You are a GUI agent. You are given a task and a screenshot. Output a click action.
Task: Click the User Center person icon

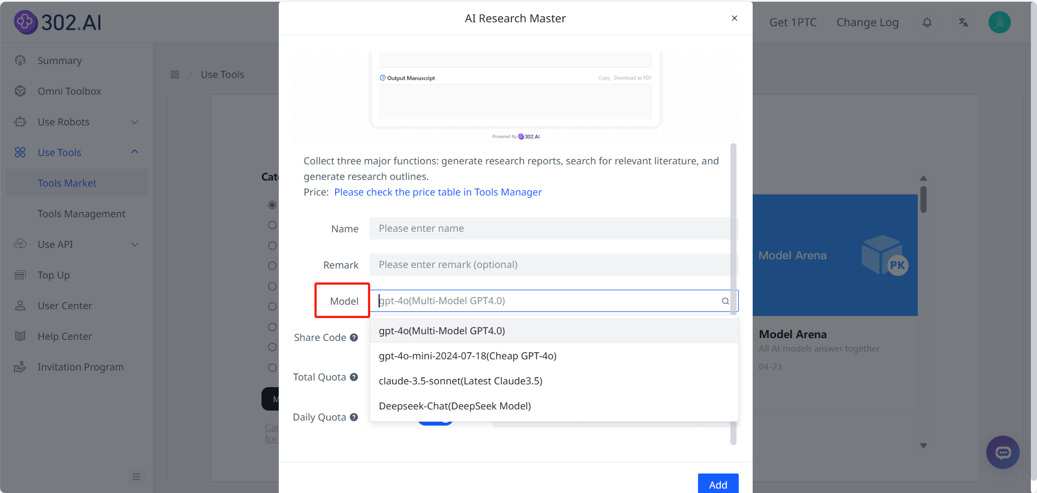point(21,306)
